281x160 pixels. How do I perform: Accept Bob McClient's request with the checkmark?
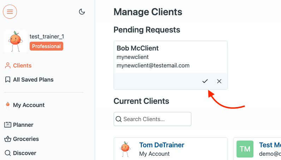[205, 81]
